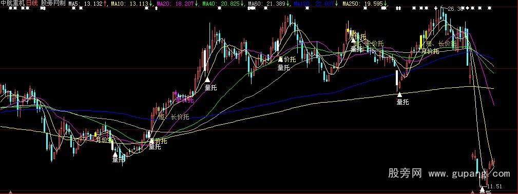Open the www.gupang.com watermark link

[469, 173]
